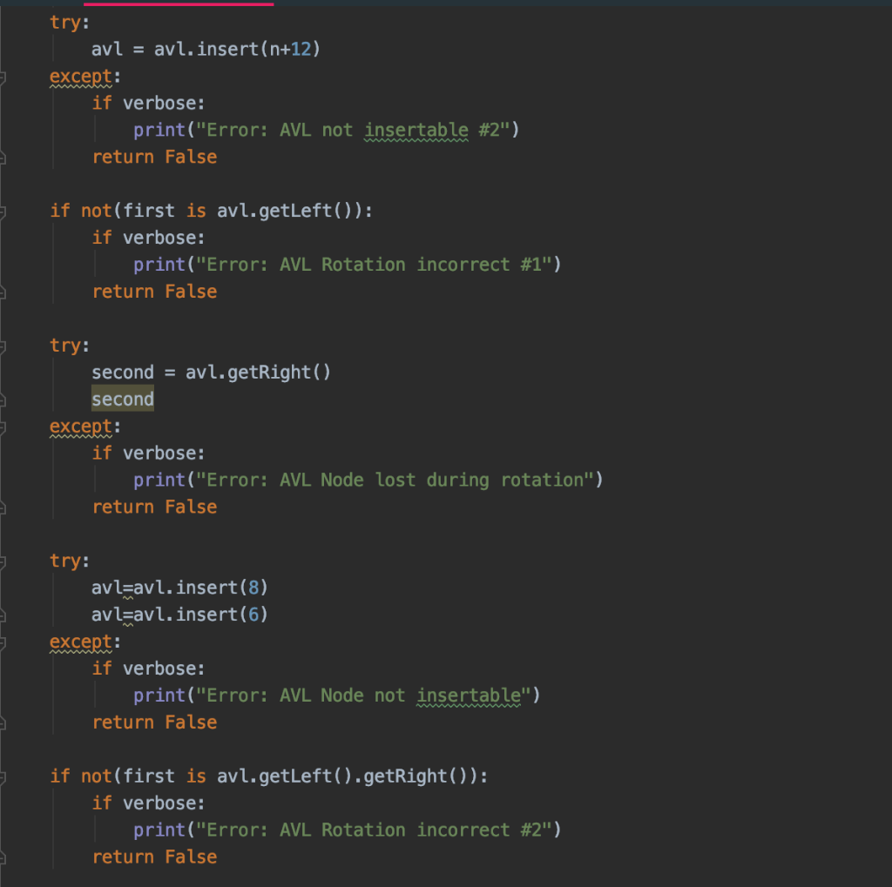Click the underlined 'insertable' in the Node-not-insertable message
Viewport: 892px width, 887px height.
pos(470,695)
